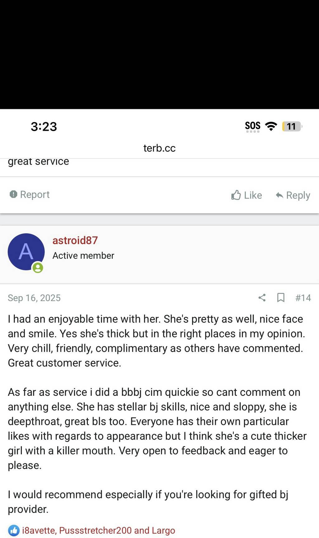Click the 'Active member' user title
The height and width of the screenshot is (538, 319).
click(83, 256)
